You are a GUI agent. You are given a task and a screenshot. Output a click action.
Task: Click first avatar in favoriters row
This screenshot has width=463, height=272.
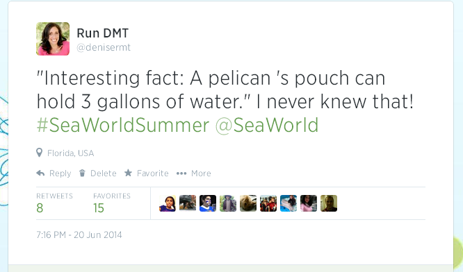pos(168,203)
